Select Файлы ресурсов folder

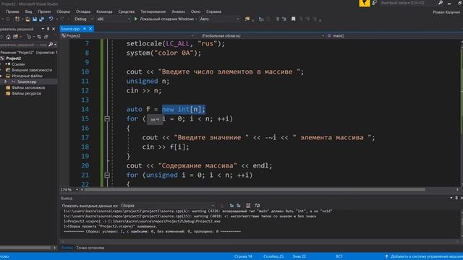26,93
